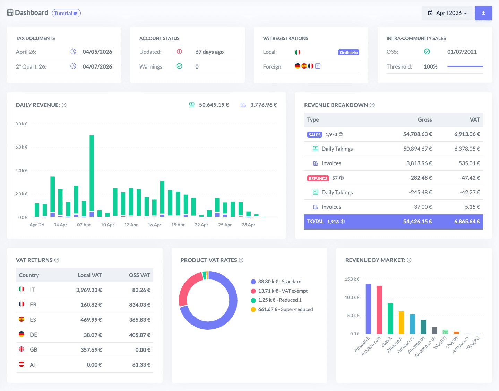Click the 01/07/2021 OSS date

click(462, 52)
